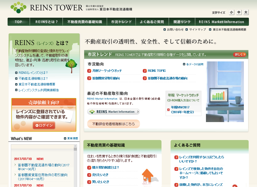
Task: Click red arrow icon beside REINS TOPIC
Action: pyautogui.click(x=145, y=71)
